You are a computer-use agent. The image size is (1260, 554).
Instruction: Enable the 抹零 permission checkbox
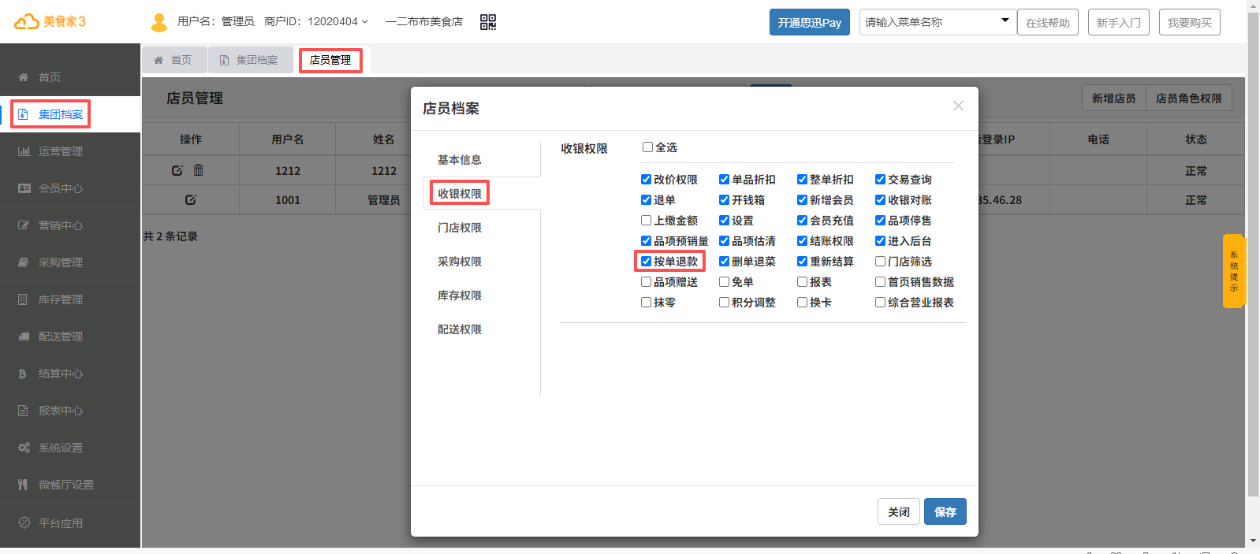646,303
